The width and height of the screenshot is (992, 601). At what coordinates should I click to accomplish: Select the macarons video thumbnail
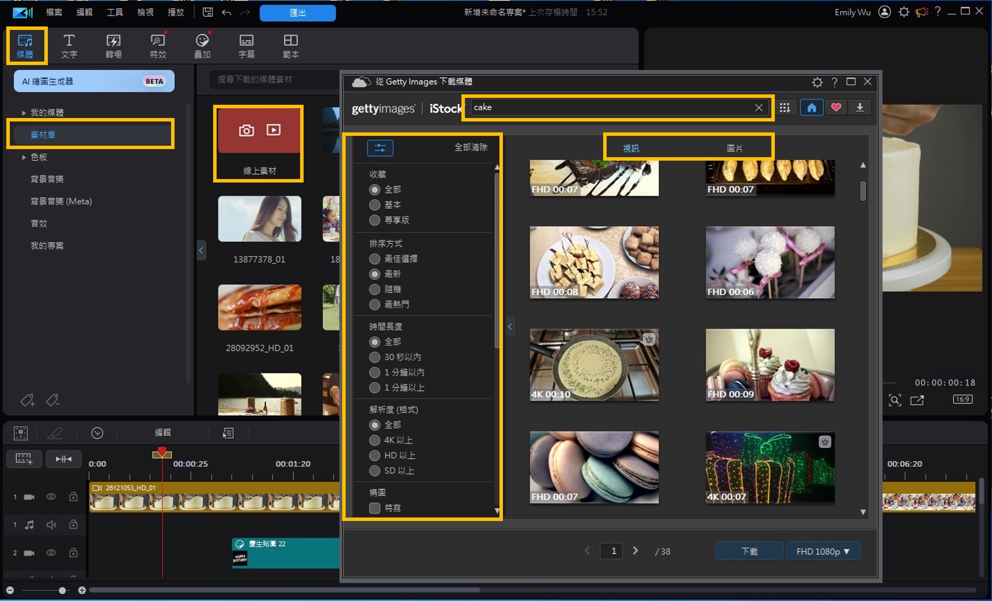click(594, 467)
